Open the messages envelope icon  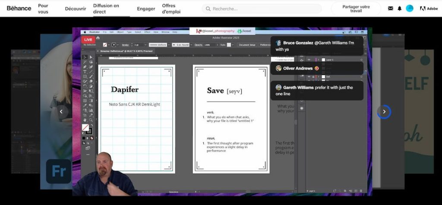(x=390, y=9)
